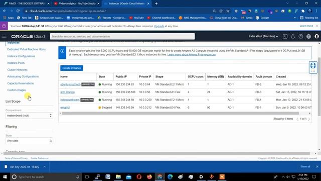Open a new browser tab with the plus icon
The width and height of the screenshot is (321, 181).
pos(156,4)
